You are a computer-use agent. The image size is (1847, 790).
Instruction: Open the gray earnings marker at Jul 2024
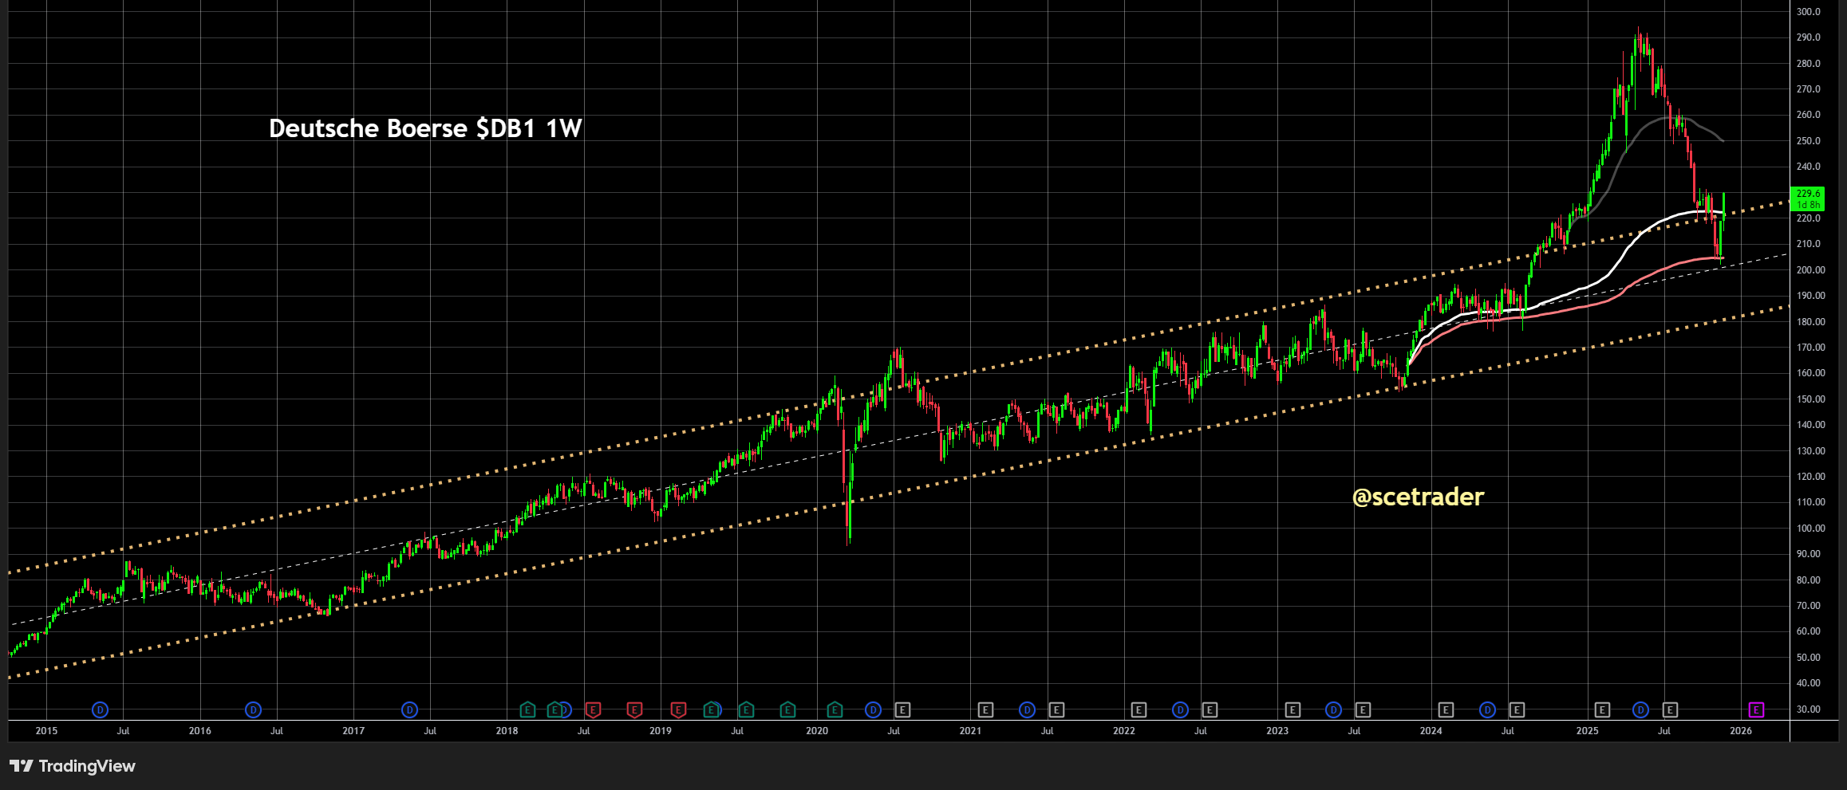tap(1517, 709)
